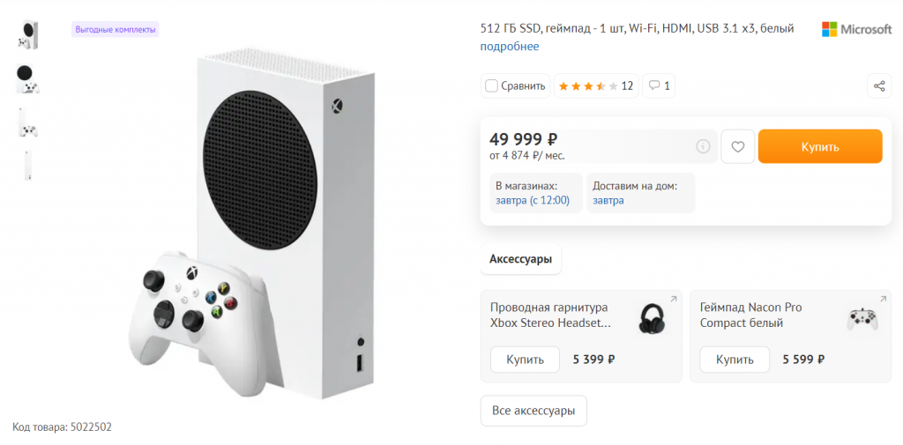Click the Выгодные комплекты badge
This screenshot has height=445, width=903.
[x=116, y=29]
